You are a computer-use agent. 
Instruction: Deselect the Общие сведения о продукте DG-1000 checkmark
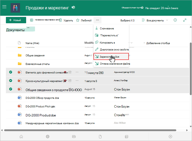tap(11, 89)
